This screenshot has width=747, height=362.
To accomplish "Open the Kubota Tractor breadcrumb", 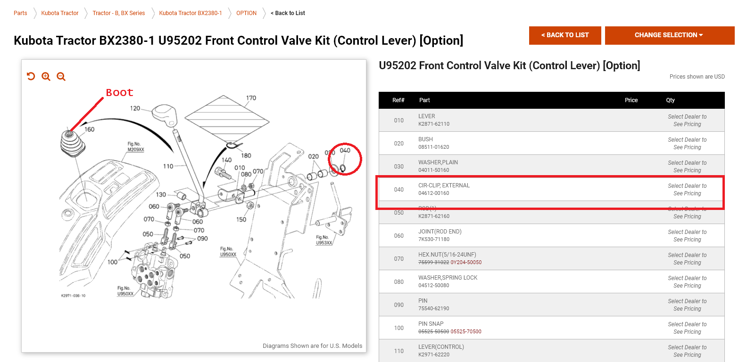I will tap(60, 13).
